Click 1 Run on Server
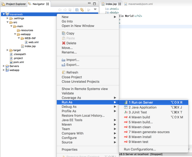 (x=154, y=102)
